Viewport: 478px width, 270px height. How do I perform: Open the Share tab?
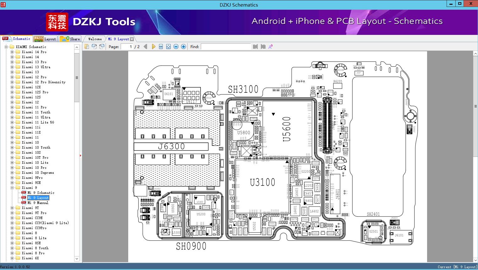[x=70, y=39]
